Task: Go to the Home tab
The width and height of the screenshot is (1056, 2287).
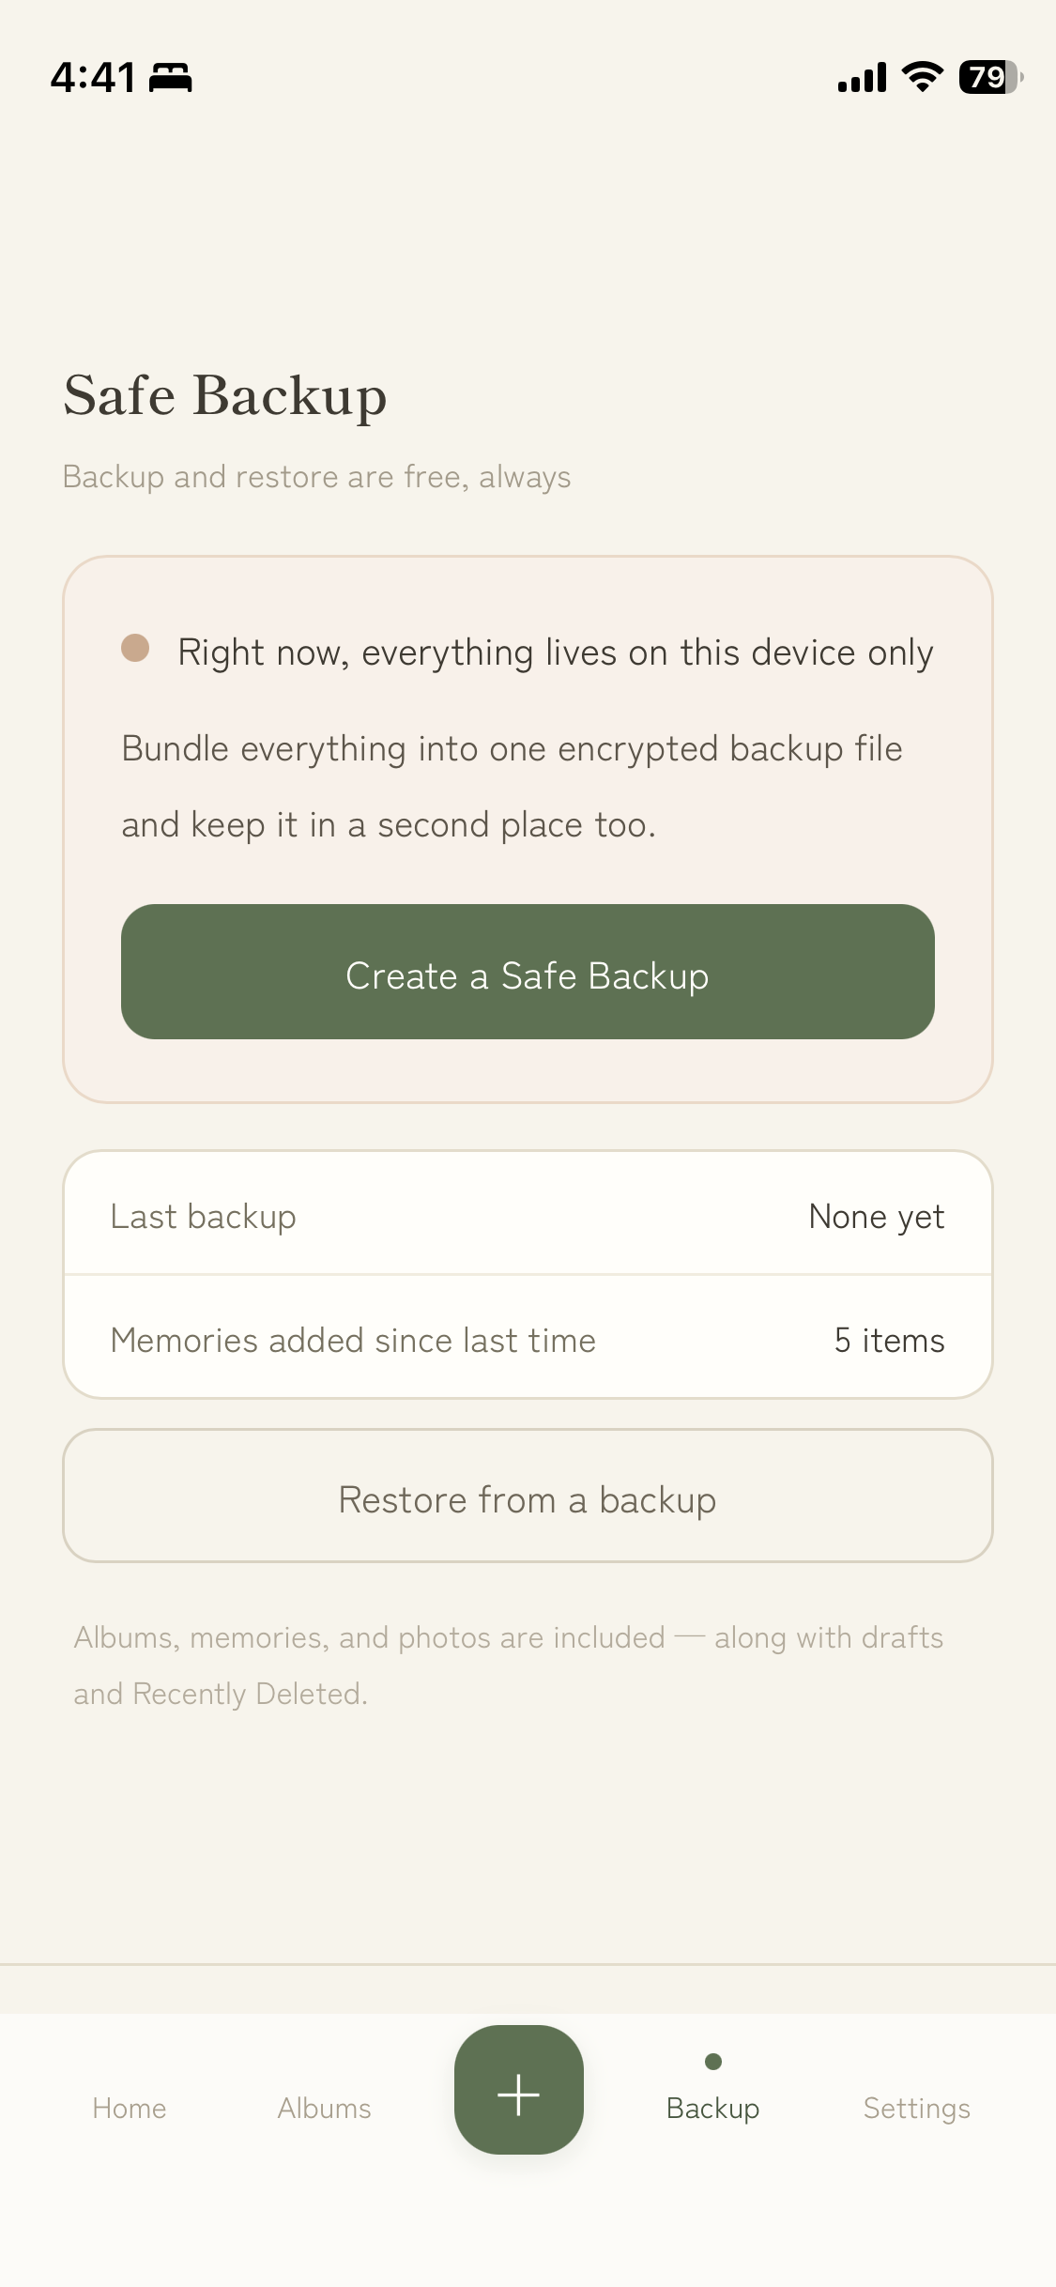Action: [130, 2109]
